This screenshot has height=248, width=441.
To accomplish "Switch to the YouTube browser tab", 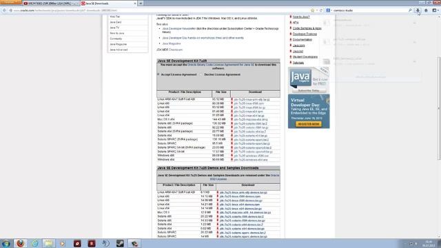I will tap(50, 3).
